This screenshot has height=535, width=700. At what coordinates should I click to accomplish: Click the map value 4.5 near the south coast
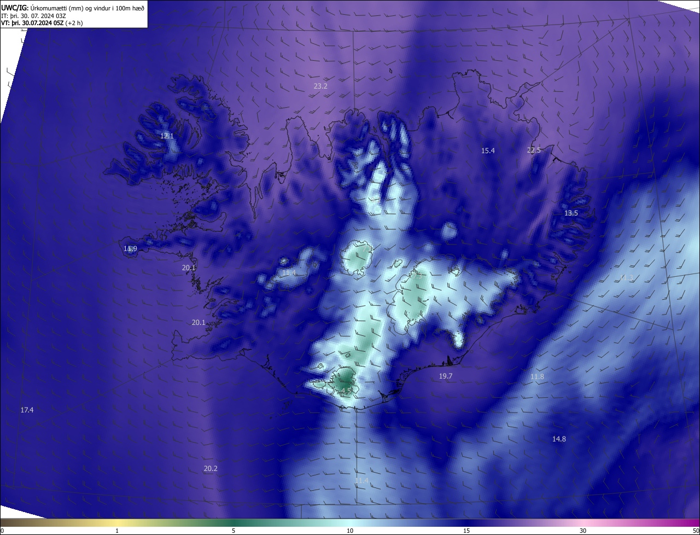345,391
